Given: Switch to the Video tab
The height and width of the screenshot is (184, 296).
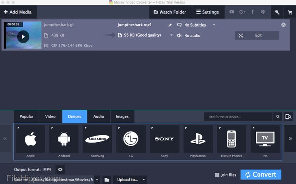Looking at the screenshot, I should coord(50,116).
